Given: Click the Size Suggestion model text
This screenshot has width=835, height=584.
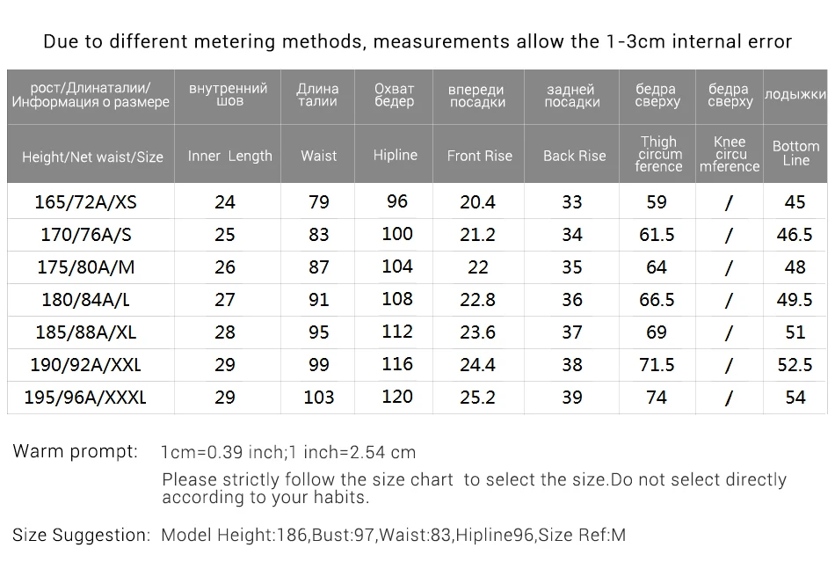Looking at the screenshot, I should pyautogui.click(x=394, y=535).
